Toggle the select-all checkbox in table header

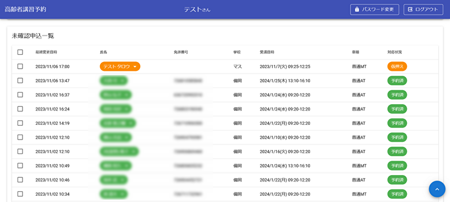coord(20,52)
